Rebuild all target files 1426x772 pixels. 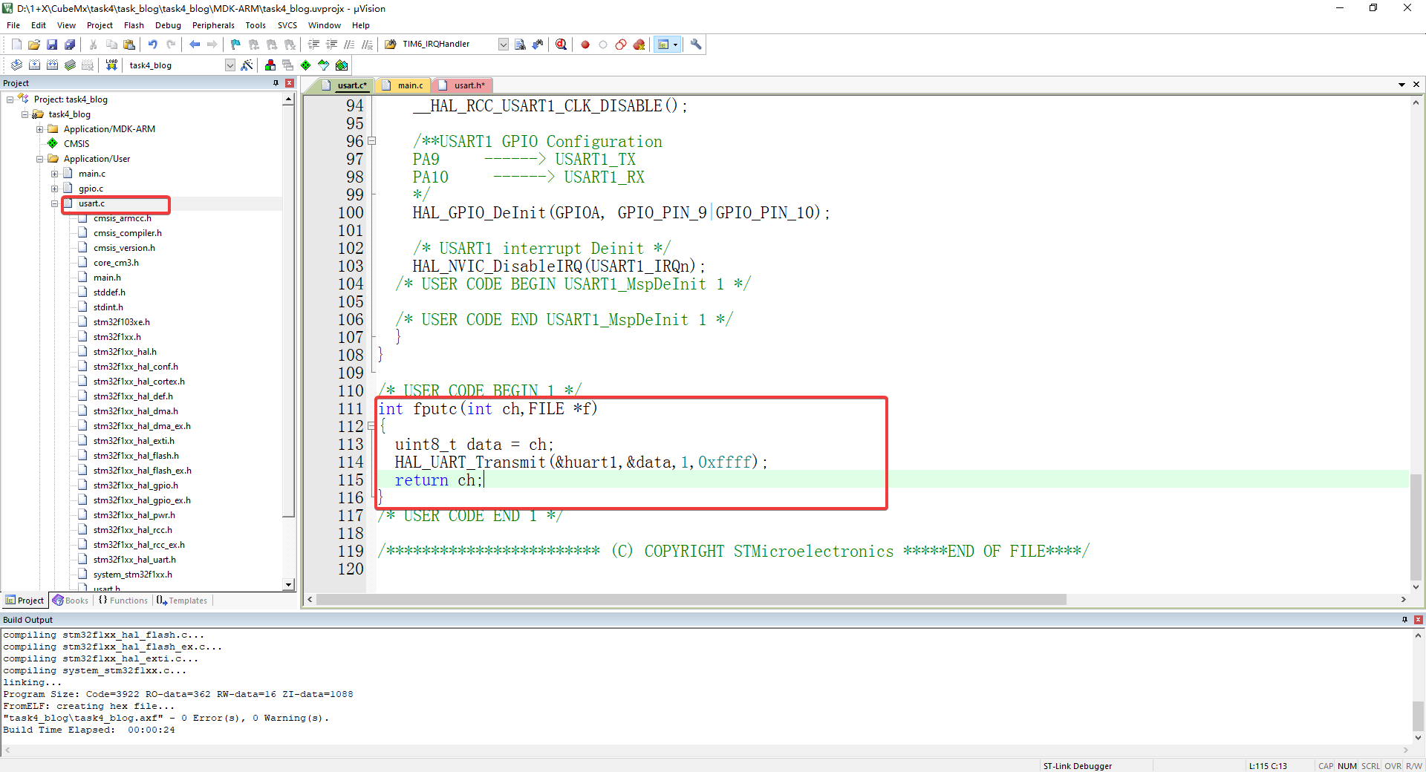click(52, 65)
